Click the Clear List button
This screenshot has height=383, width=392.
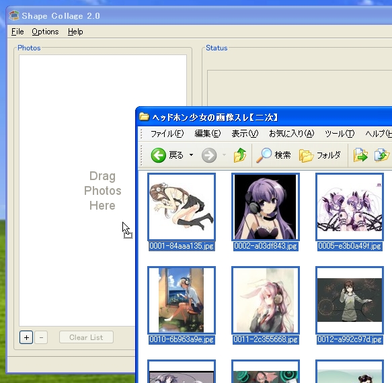coord(86,337)
